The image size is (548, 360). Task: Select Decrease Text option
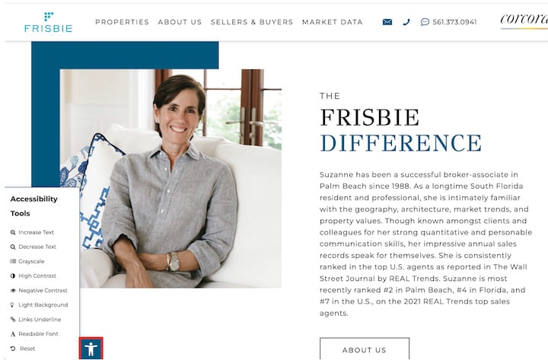pos(33,247)
